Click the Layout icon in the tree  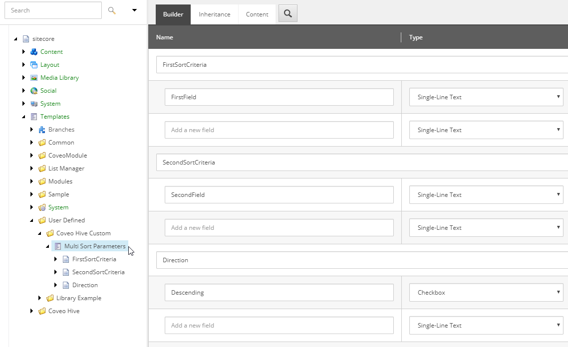(33, 64)
